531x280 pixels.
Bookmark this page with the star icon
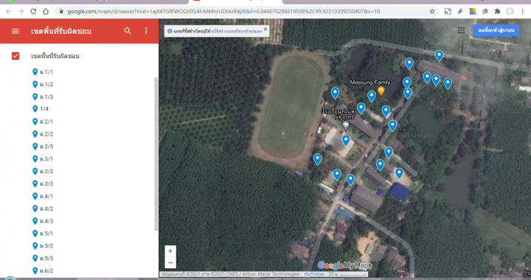click(x=432, y=11)
